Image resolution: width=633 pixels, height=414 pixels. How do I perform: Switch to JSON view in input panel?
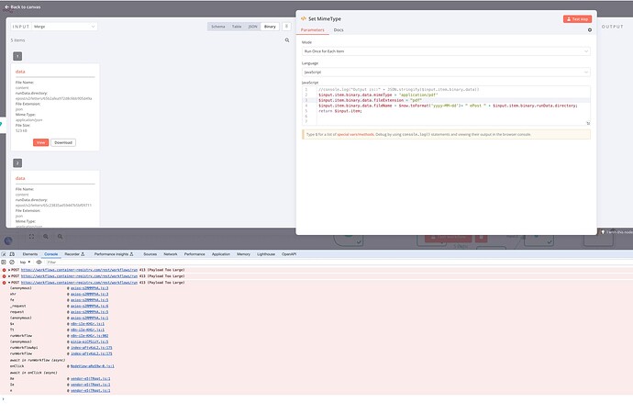click(252, 27)
